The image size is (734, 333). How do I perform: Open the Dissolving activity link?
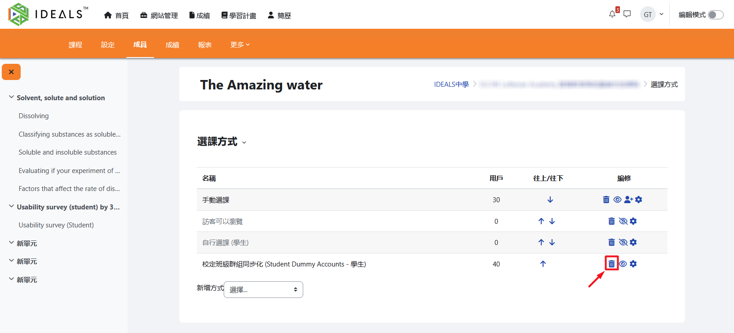[x=34, y=116]
